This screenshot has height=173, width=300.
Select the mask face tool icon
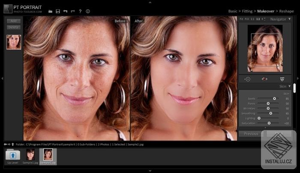(x=282, y=79)
